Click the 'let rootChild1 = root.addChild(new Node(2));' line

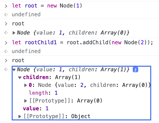[x=82, y=42]
